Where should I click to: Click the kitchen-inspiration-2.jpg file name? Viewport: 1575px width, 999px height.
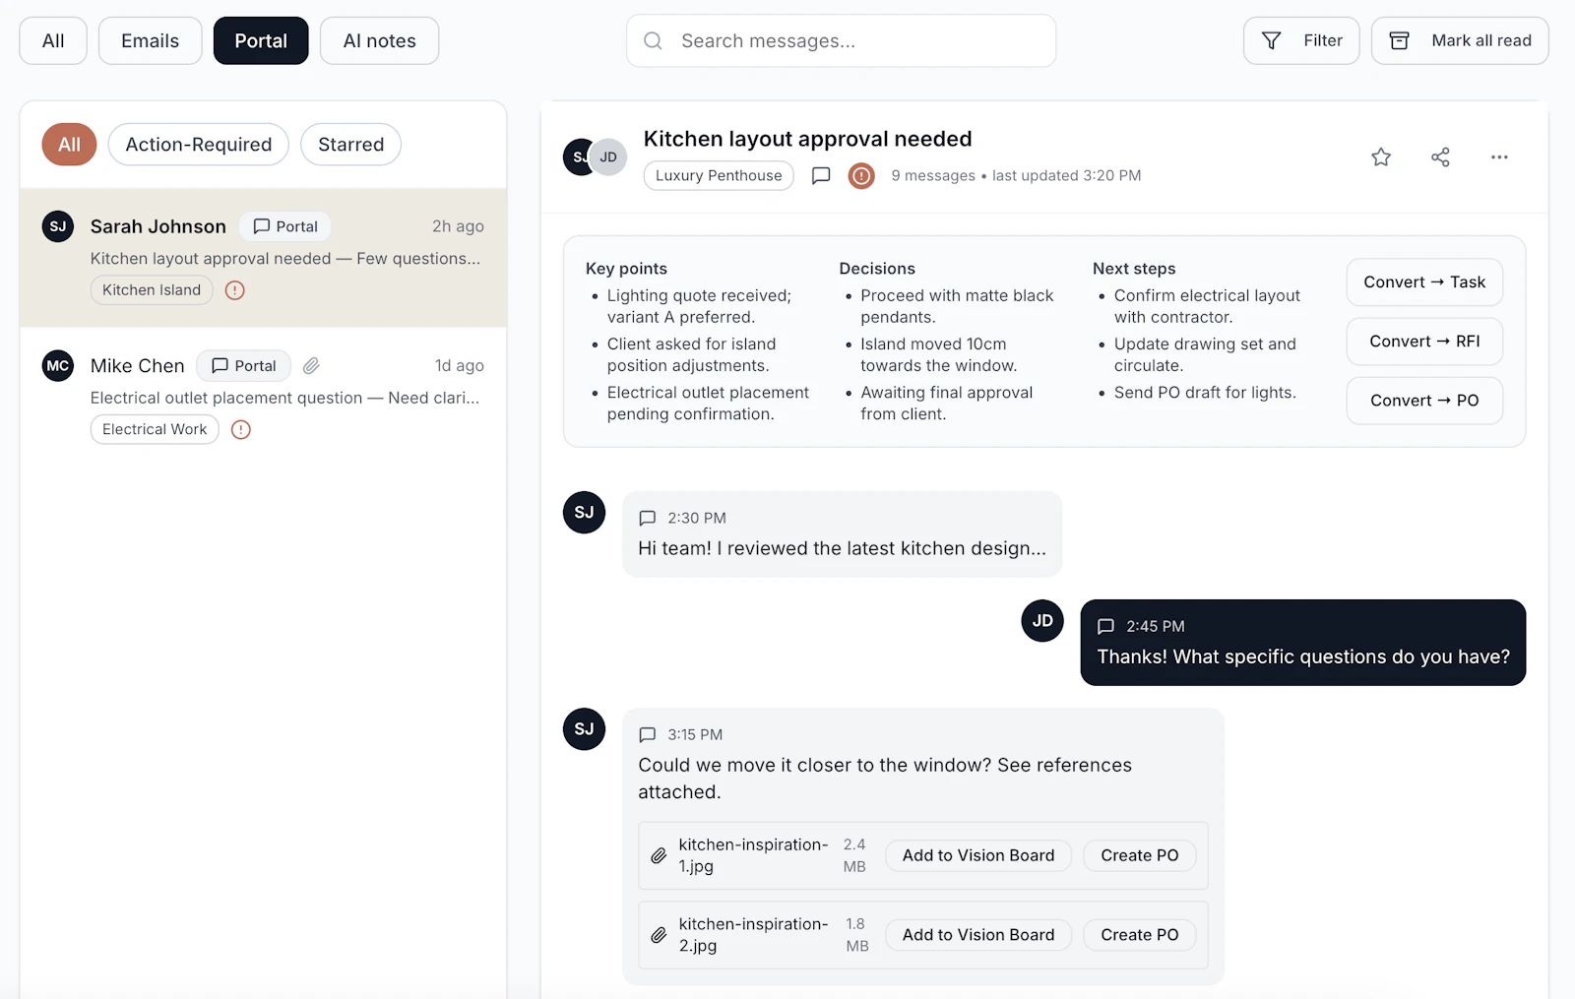tap(753, 935)
